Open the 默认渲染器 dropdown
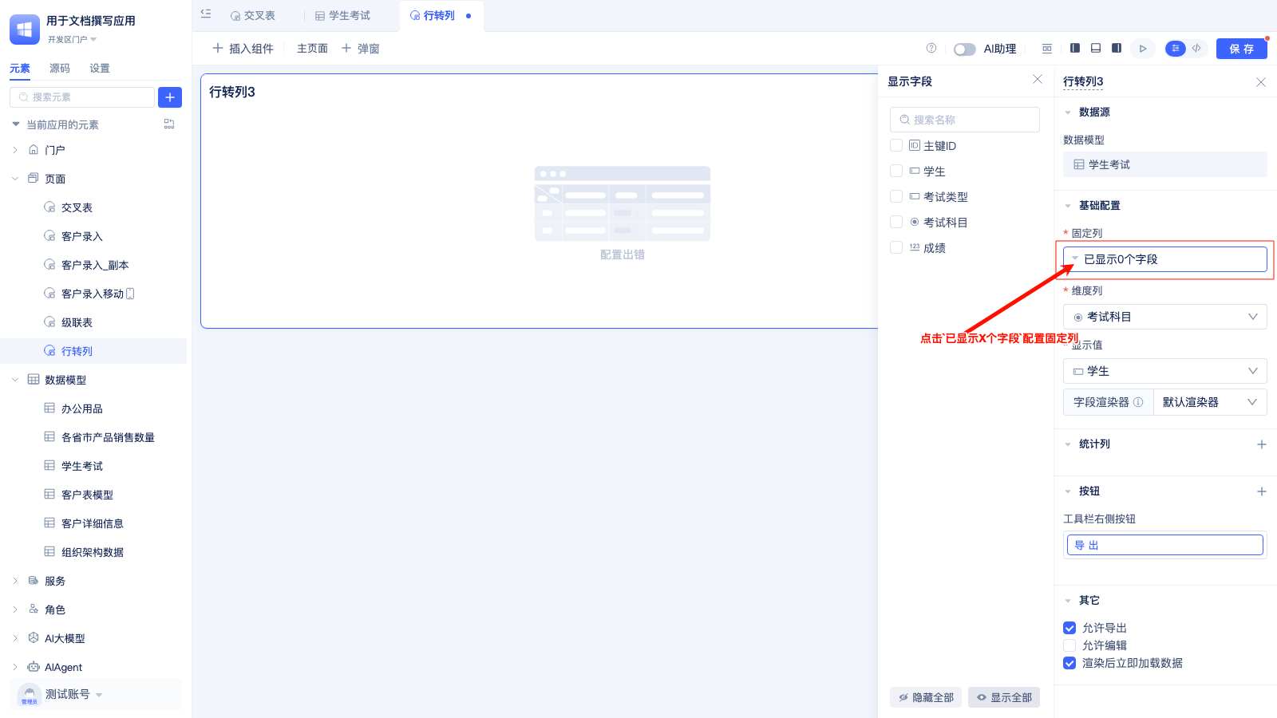Screen dimensions: 1277x718 point(1210,402)
